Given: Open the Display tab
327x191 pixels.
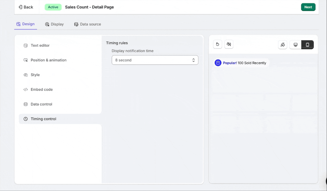Looking at the screenshot, I should [54, 24].
